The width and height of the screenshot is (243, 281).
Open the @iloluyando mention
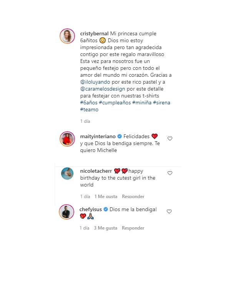pyautogui.click(x=95, y=82)
